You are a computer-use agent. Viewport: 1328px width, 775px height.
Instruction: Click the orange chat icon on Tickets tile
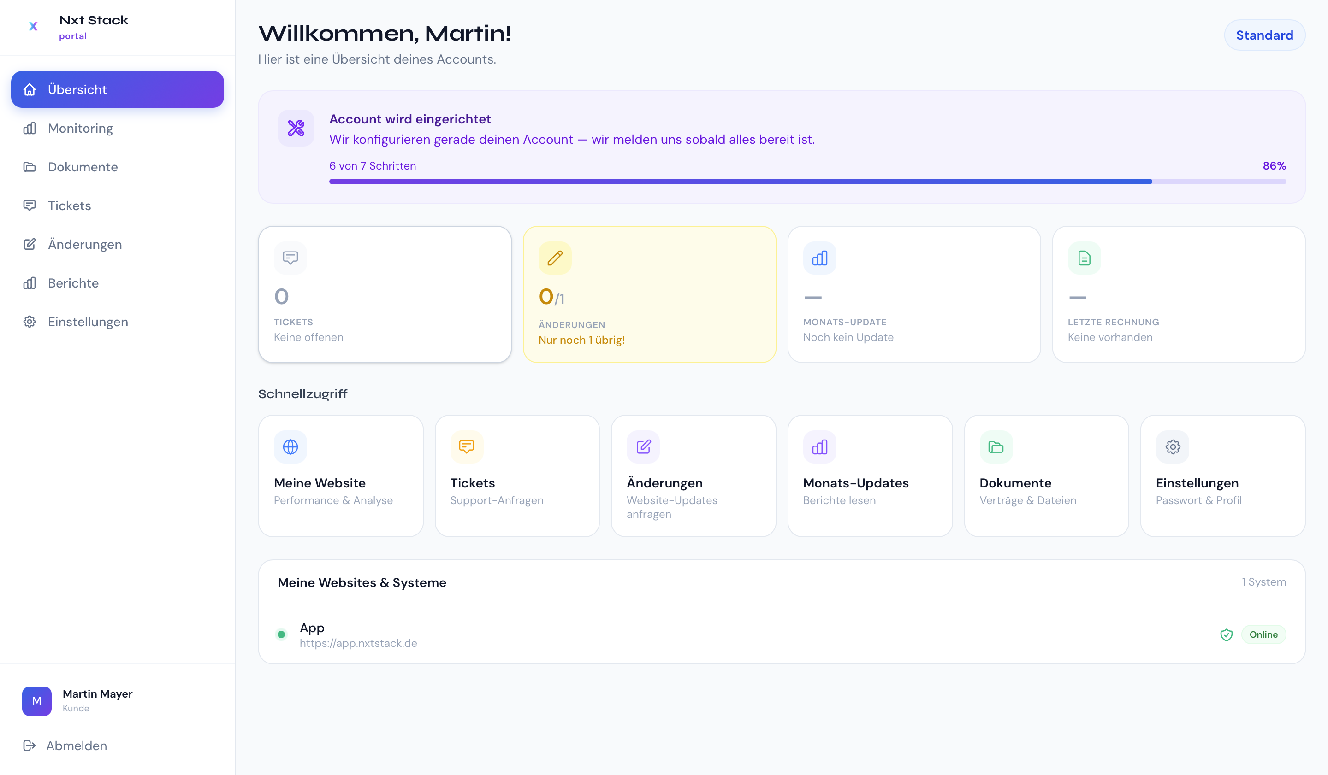point(466,447)
